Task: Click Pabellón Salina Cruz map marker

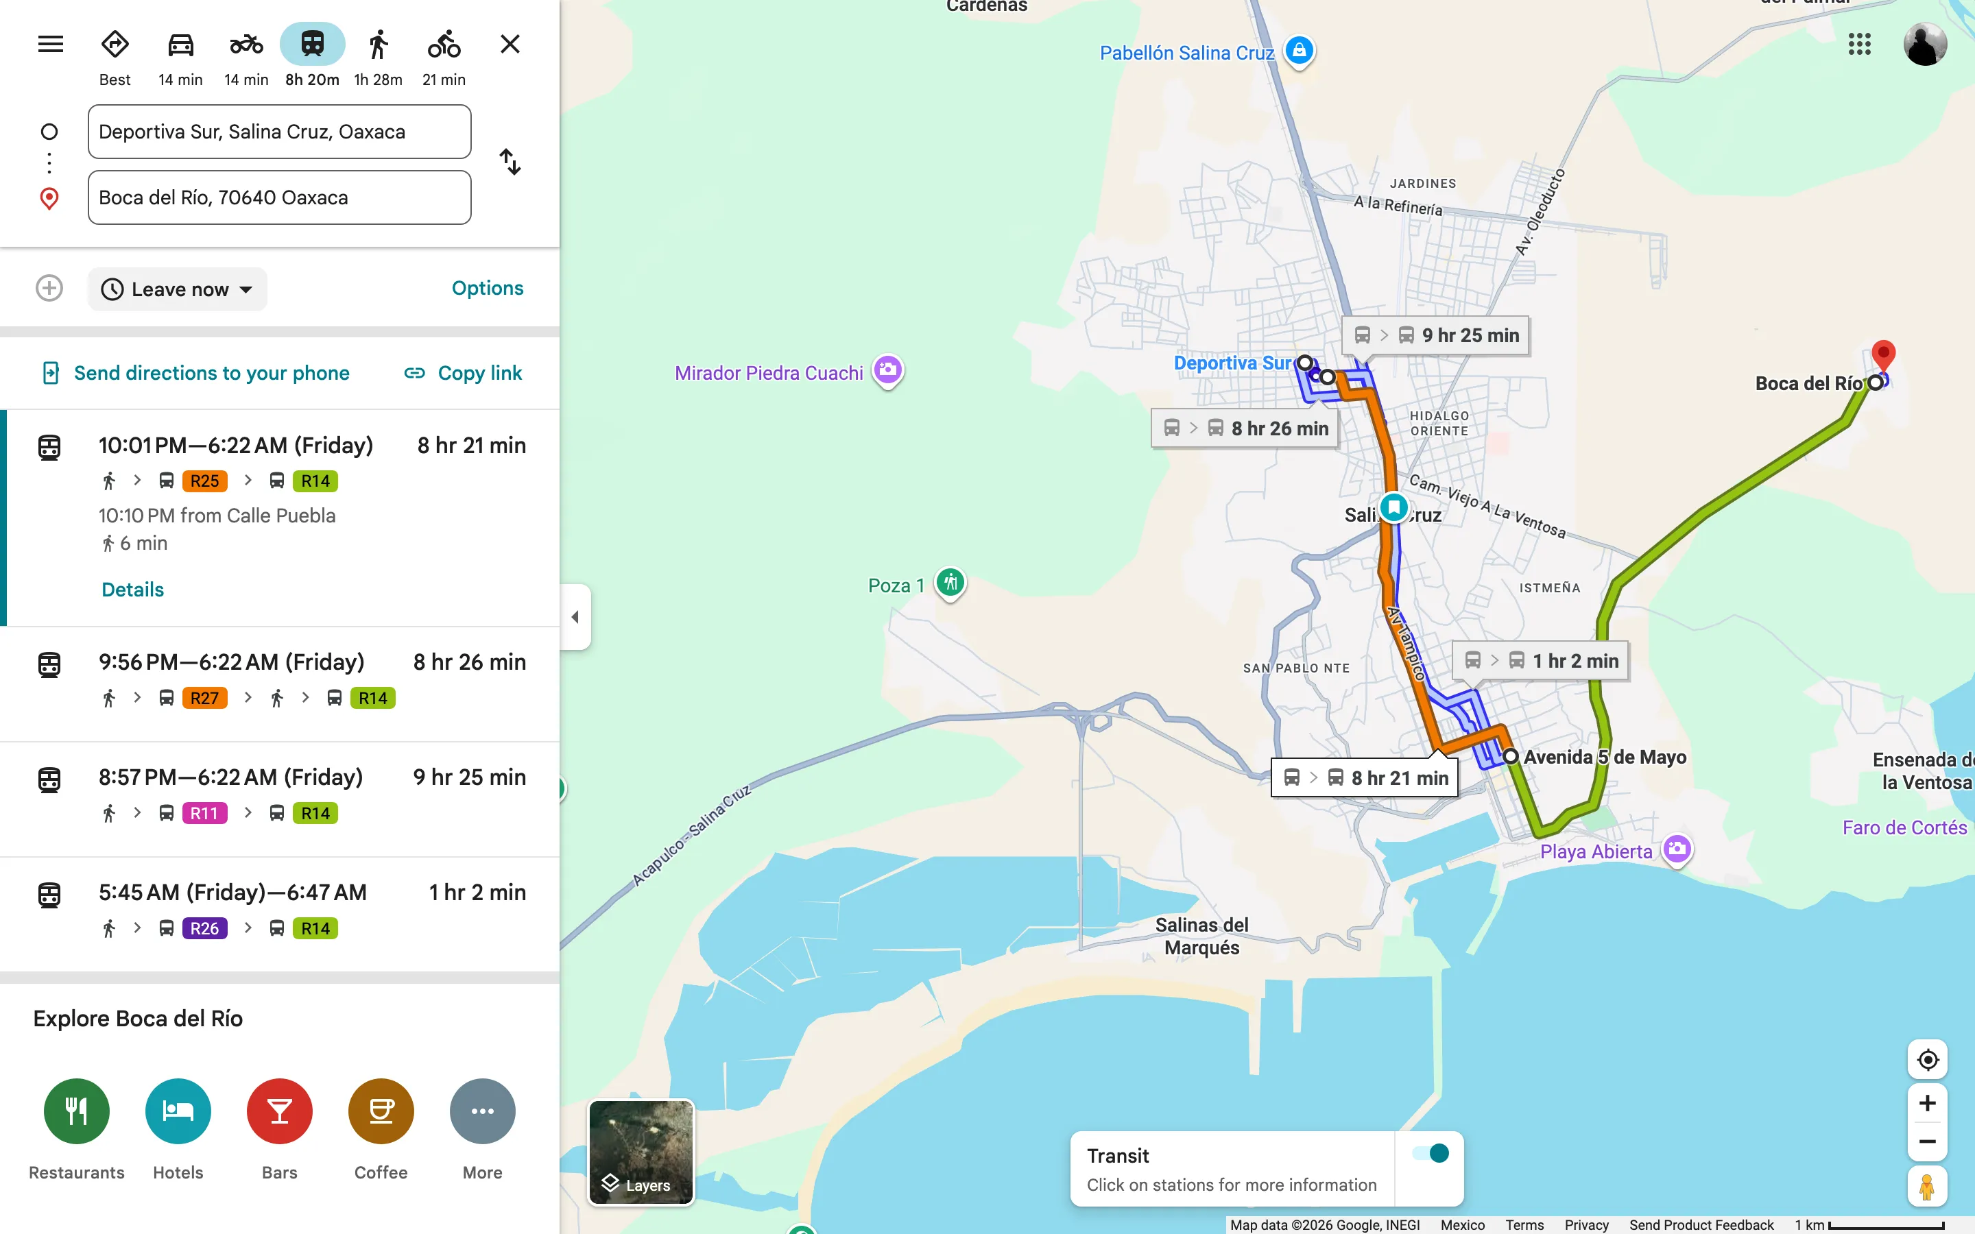Action: (x=1300, y=52)
